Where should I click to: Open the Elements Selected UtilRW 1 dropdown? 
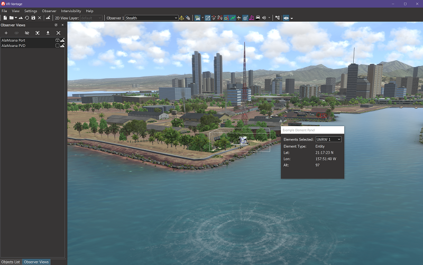[328, 139]
